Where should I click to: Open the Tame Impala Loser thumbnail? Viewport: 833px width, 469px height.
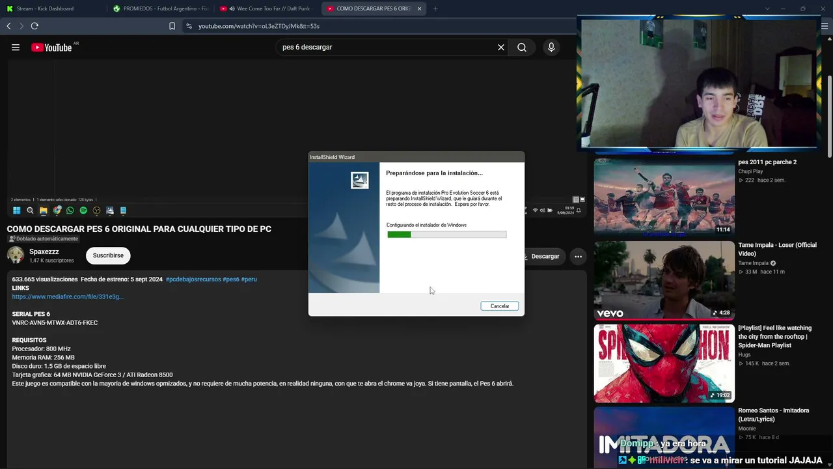(664, 280)
